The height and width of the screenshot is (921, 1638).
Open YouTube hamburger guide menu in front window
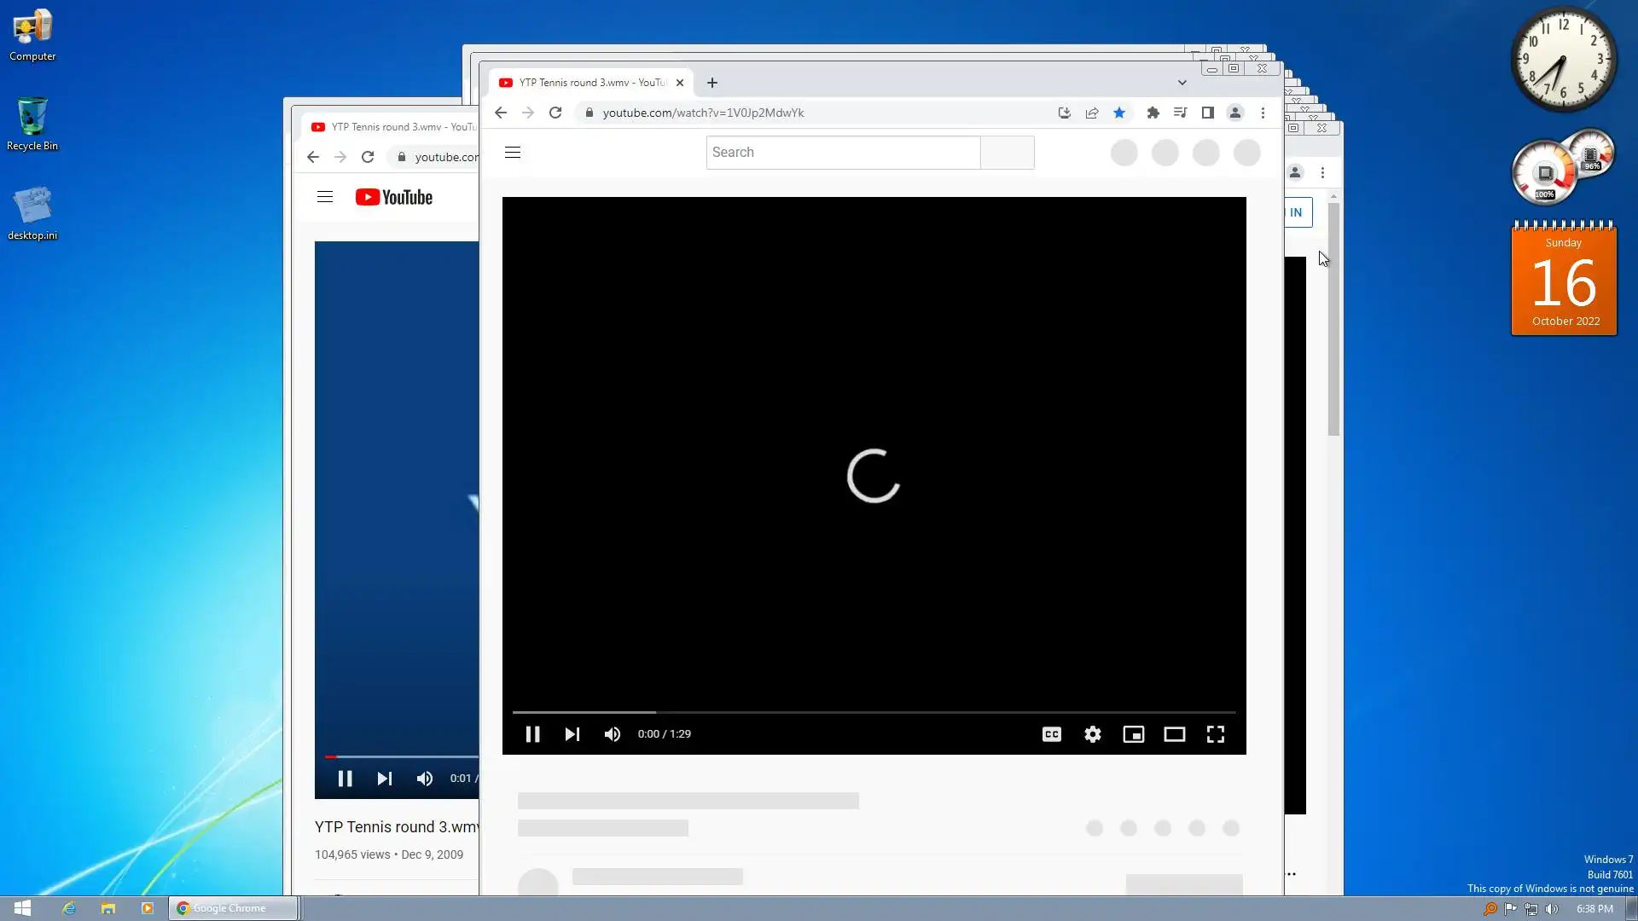click(x=513, y=153)
